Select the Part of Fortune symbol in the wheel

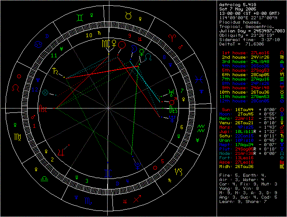click(x=45, y=93)
